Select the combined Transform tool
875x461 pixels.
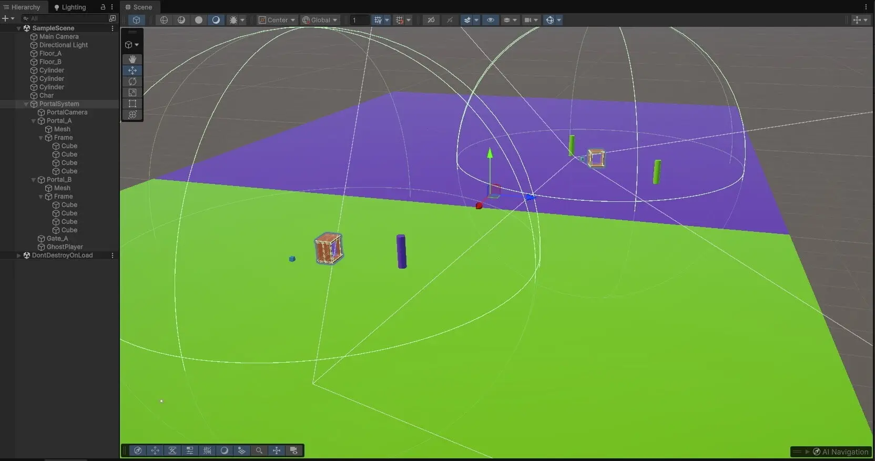[x=133, y=115]
